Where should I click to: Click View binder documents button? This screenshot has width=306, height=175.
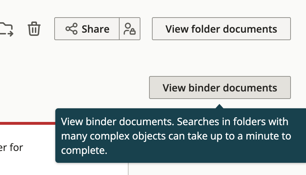click(220, 87)
